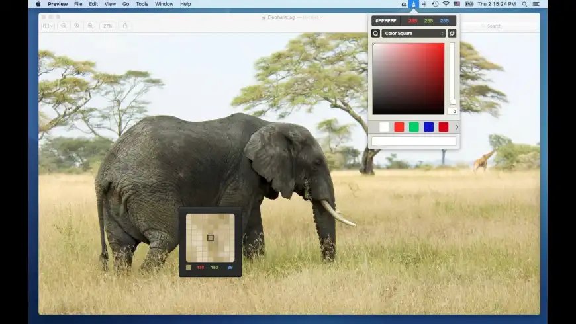Click the vertical slider beside the color square

click(452, 73)
